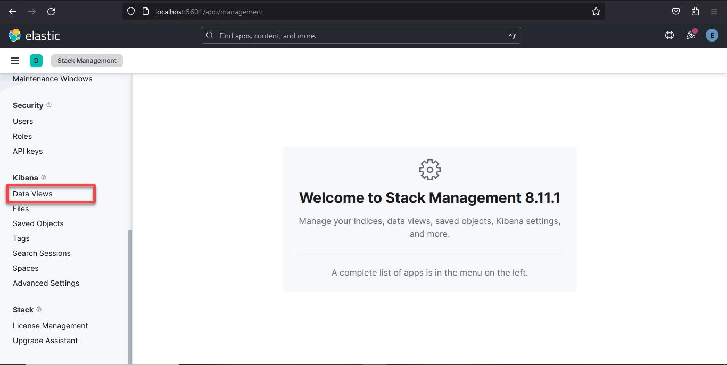Viewport: 727px width, 365px height.
Task: Open the main Kibana navigation menu
Action: [x=15, y=60]
